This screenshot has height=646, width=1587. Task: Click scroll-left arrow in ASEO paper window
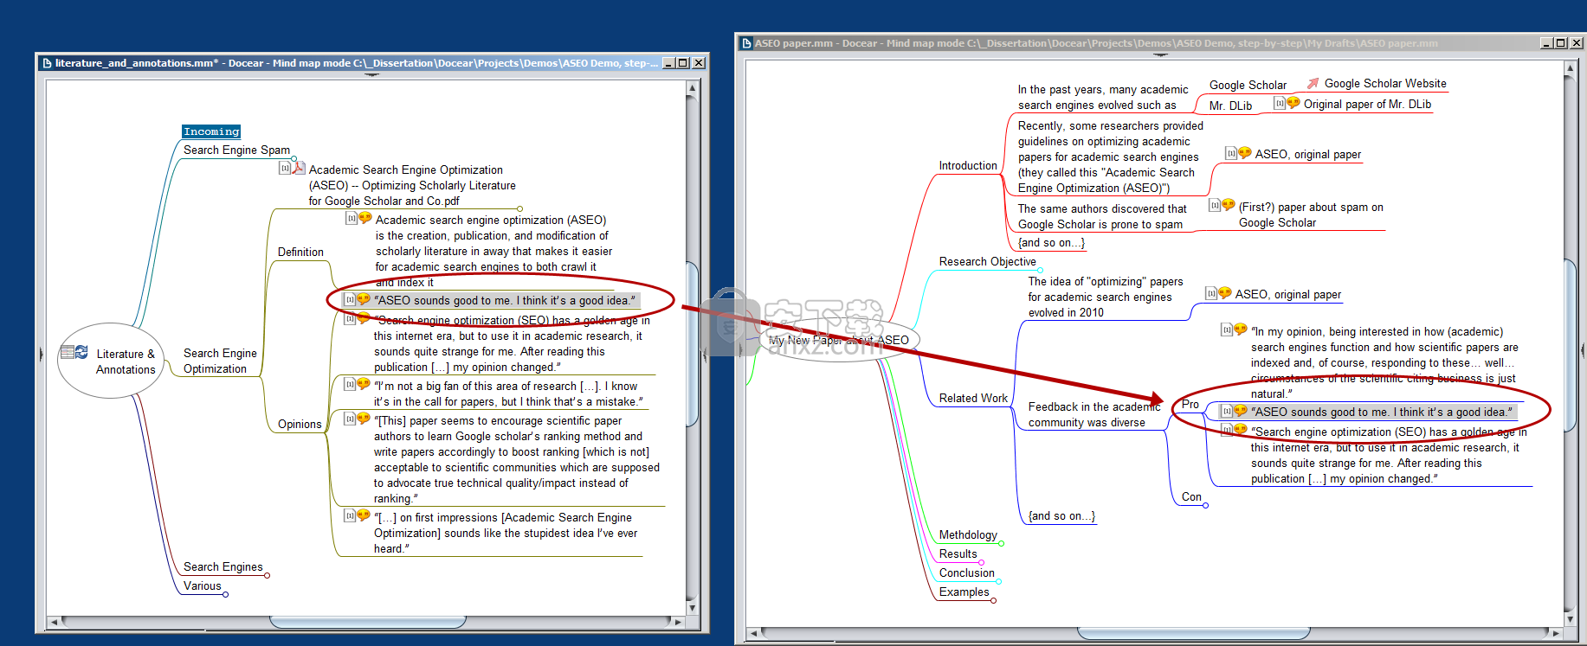click(x=754, y=634)
